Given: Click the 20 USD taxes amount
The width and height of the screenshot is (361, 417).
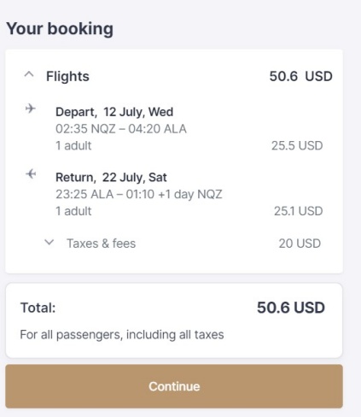Looking at the screenshot, I should point(300,244).
